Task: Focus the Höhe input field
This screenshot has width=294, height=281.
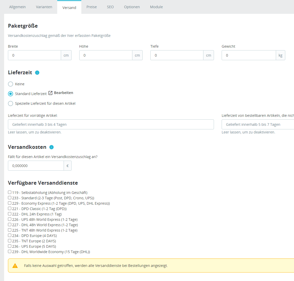Action: (x=106, y=55)
